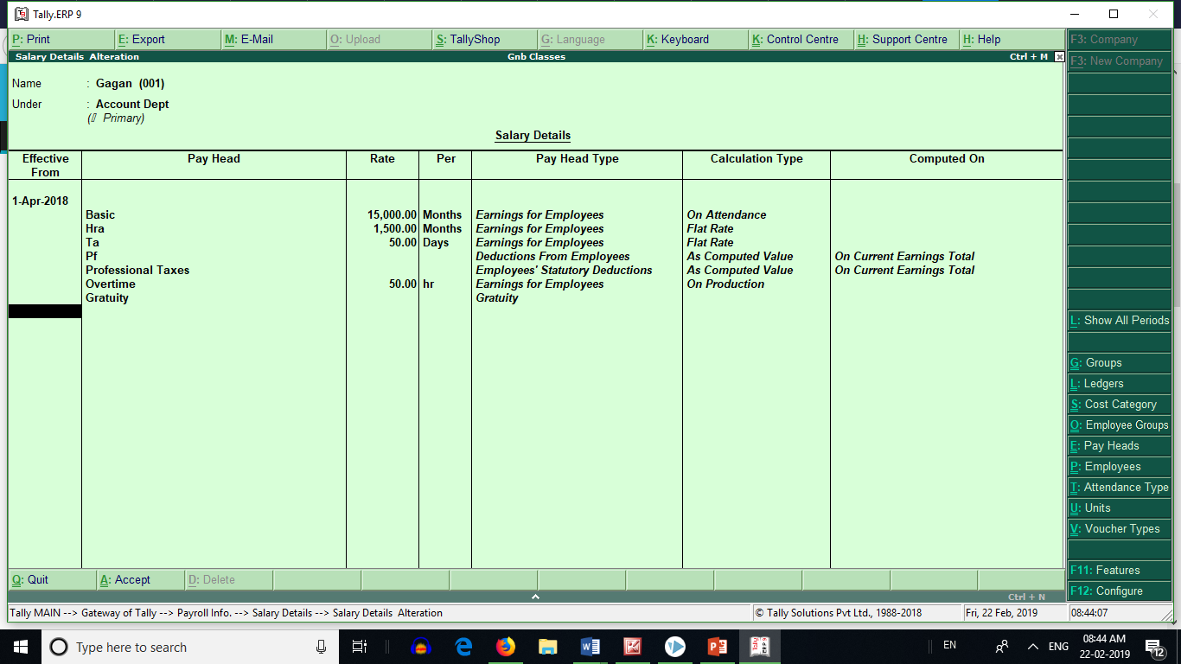This screenshot has width=1181, height=664.
Task: Switch to the Tally.ERP 9 taskbar icon
Action: pyautogui.click(x=759, y=646)
